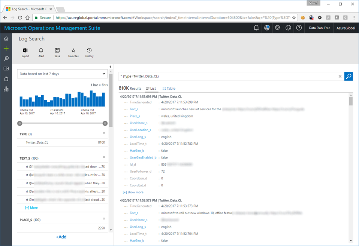Image resolution: width=359 pixels, height=246 pixels.
Task: Click the green plus icon in sidebar
Action: coord(6,49)
